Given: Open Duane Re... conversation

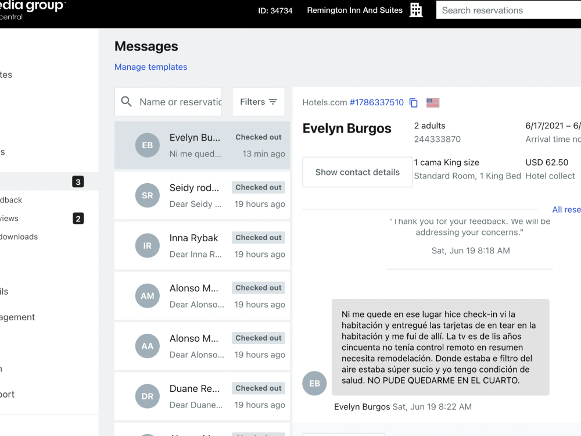Looking at the screenshot, I should 202,396.
